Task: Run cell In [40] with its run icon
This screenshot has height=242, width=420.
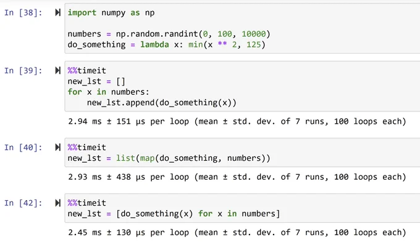Action: click(x=57, y=147)
